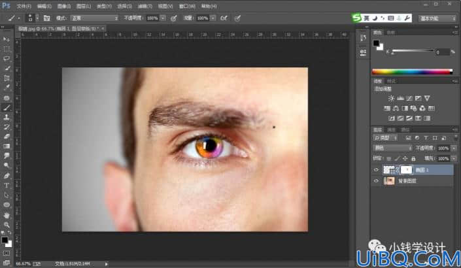Open the Brush Preset picker arrow
461x268 pixels.
point(37,18)
